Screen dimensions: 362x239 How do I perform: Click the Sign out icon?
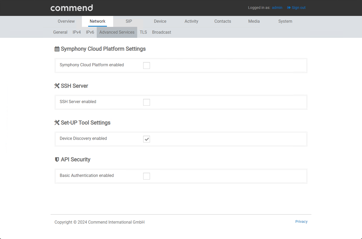click(289, 8)
